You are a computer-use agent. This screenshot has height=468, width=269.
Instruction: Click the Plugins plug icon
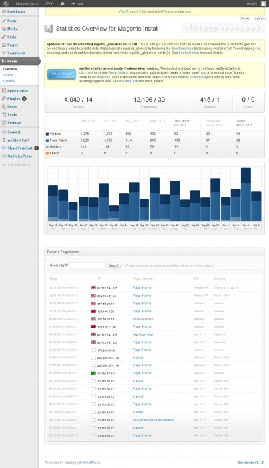click(4, 98)
